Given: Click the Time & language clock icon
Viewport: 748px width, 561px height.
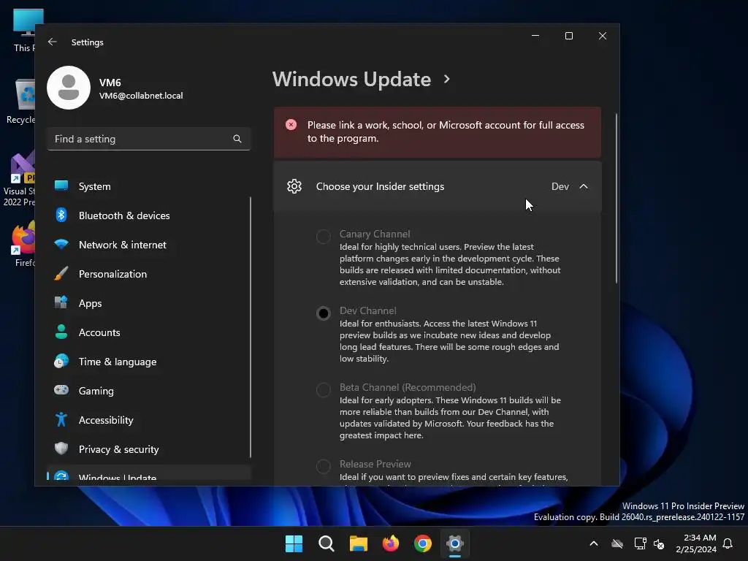Looking at the screenshot, I should click(61, 361).
